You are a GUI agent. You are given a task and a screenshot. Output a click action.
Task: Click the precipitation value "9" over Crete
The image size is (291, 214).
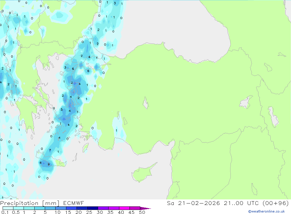pos(49,164)
